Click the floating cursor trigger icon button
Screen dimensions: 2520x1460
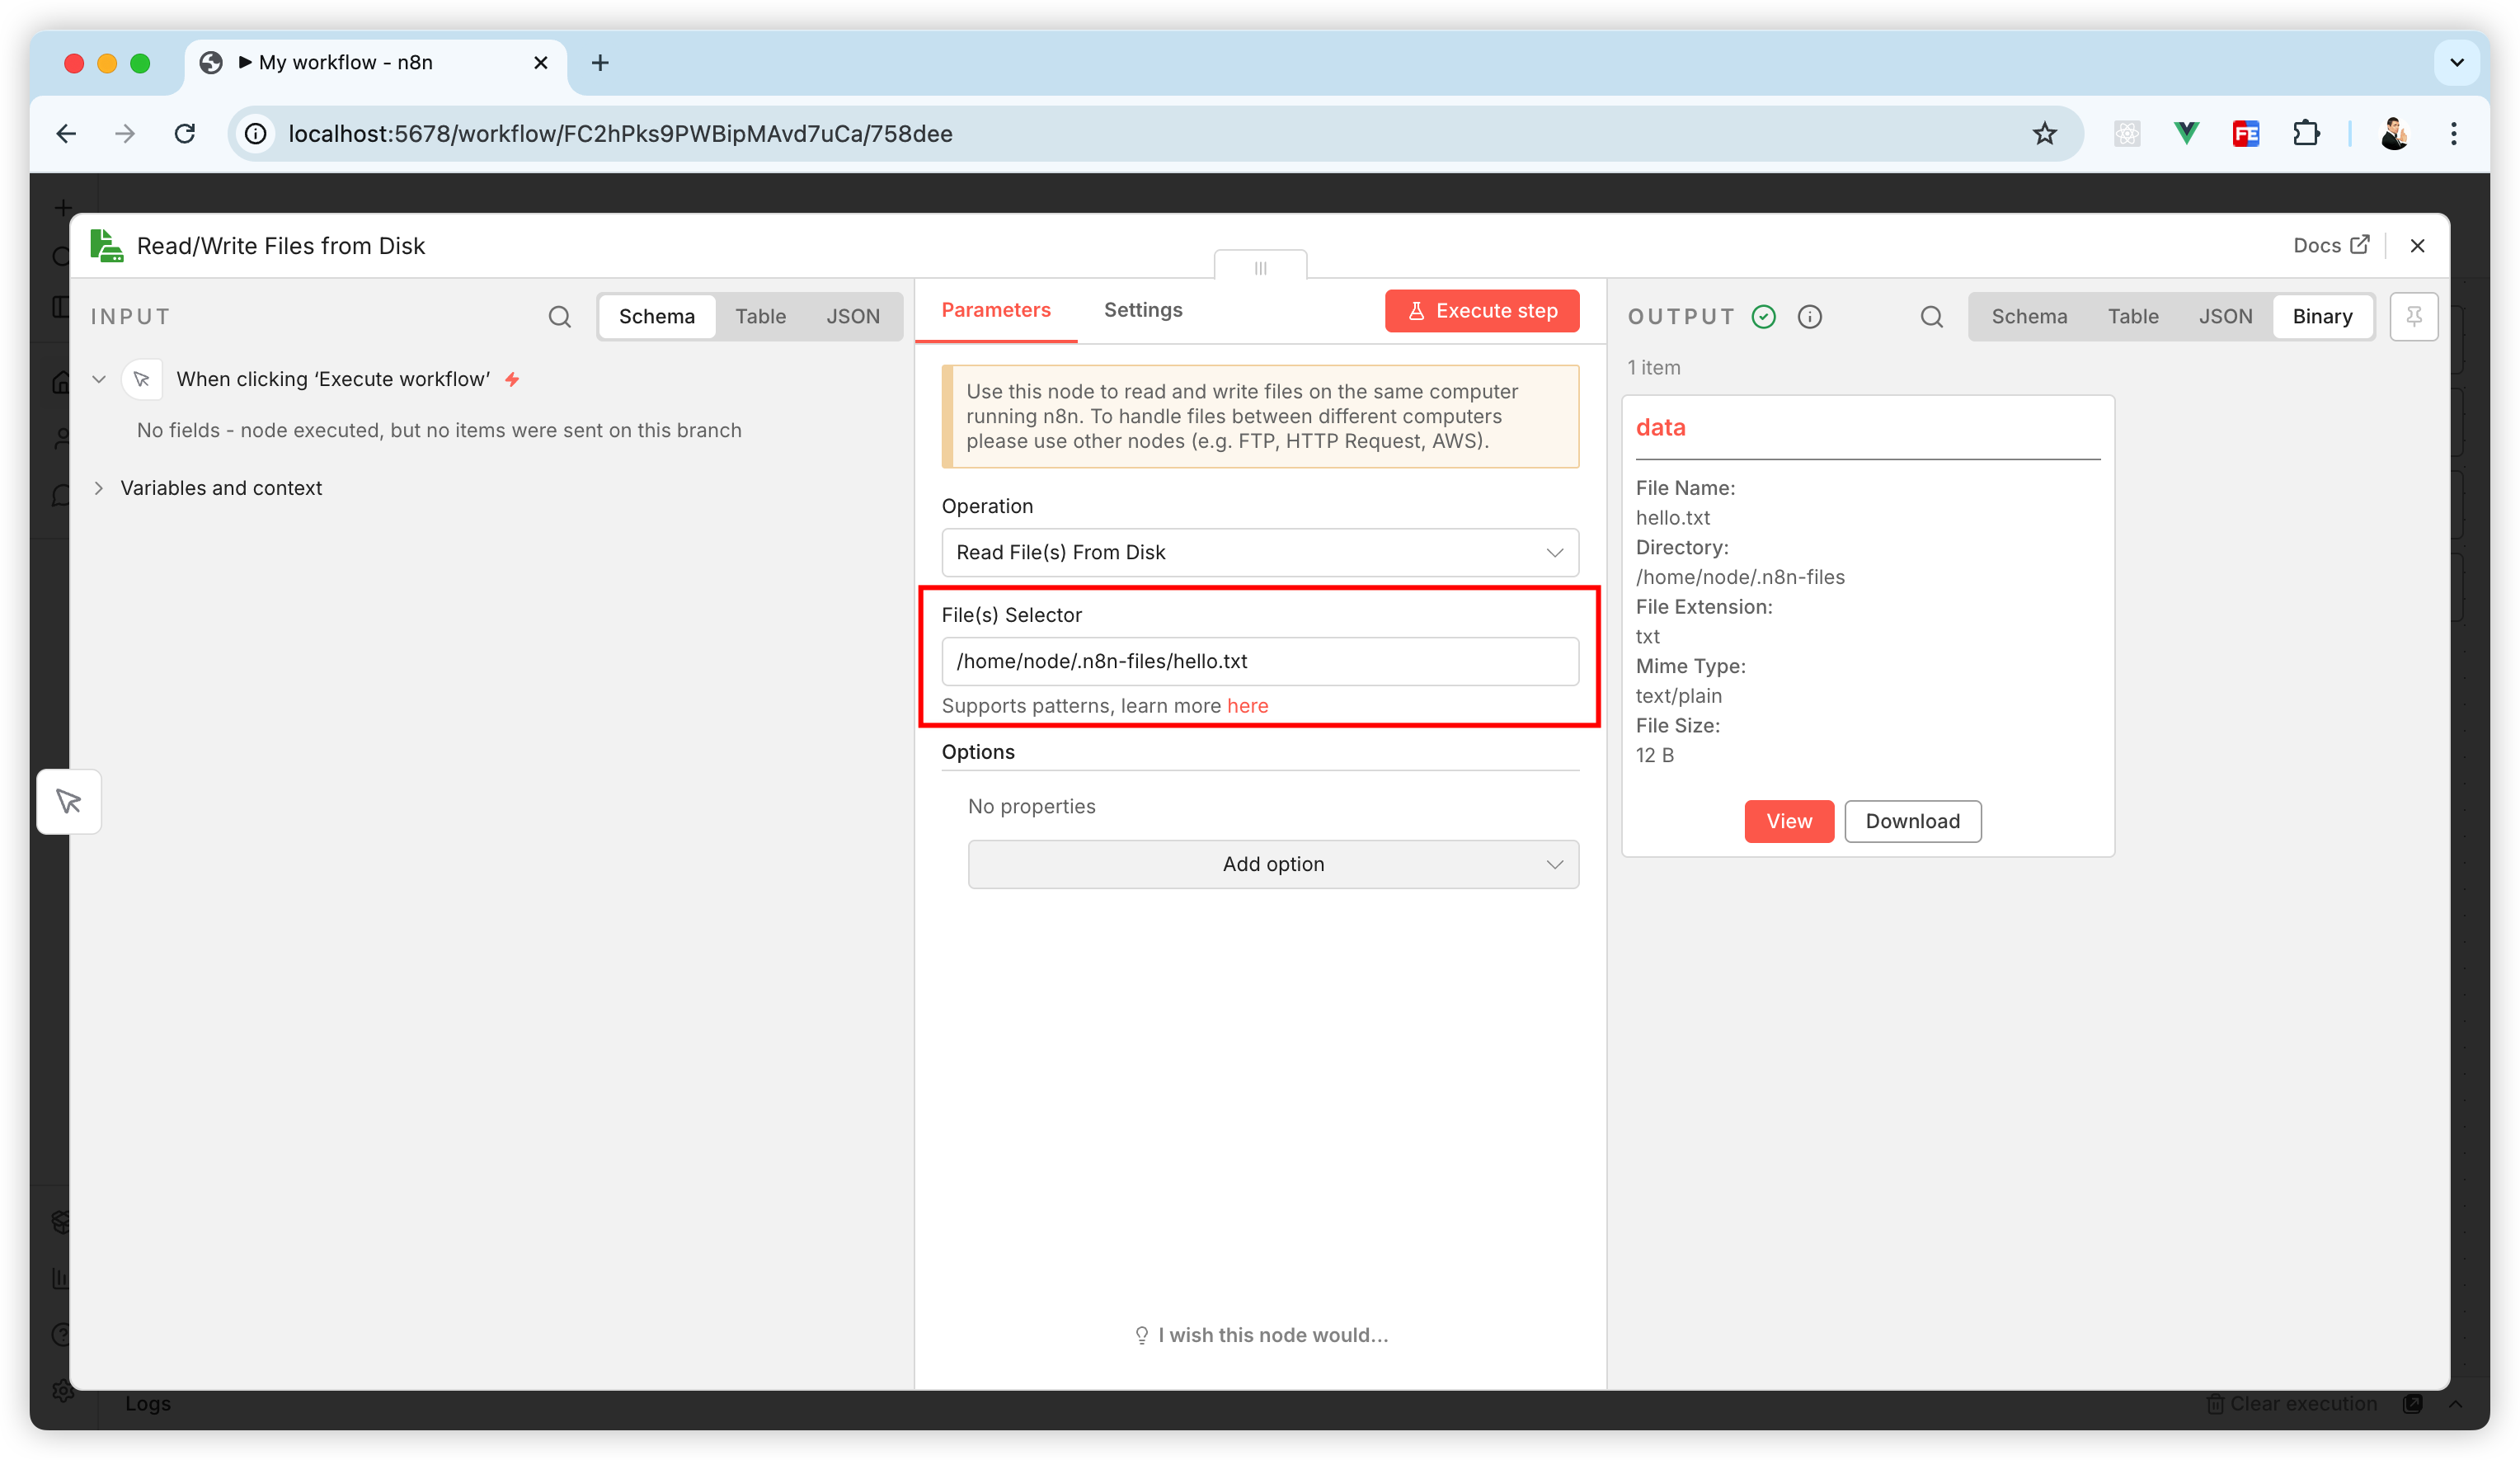coord(69,801)
